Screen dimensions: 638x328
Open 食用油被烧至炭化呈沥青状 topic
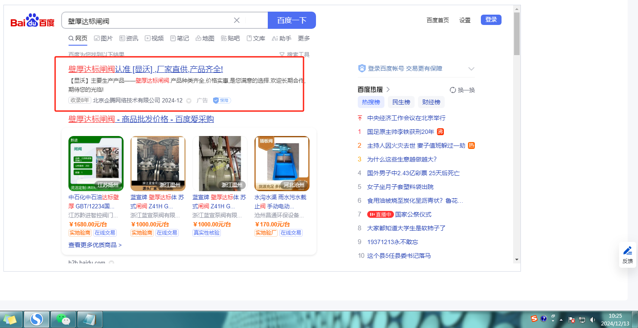pos(415,201)
